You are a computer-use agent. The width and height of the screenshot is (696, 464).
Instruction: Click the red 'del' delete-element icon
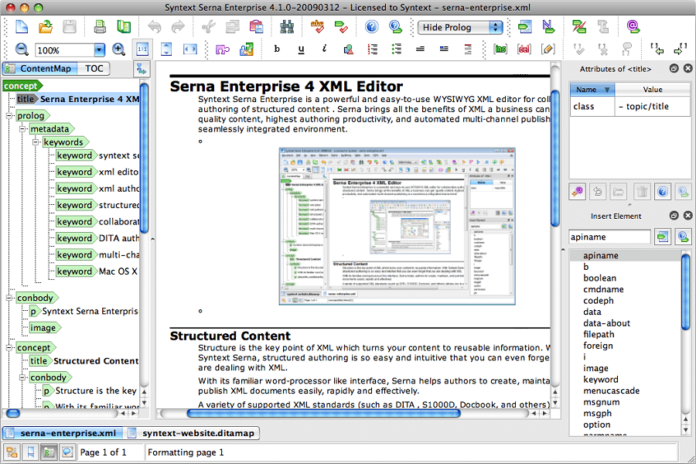[x=524, y=49]
